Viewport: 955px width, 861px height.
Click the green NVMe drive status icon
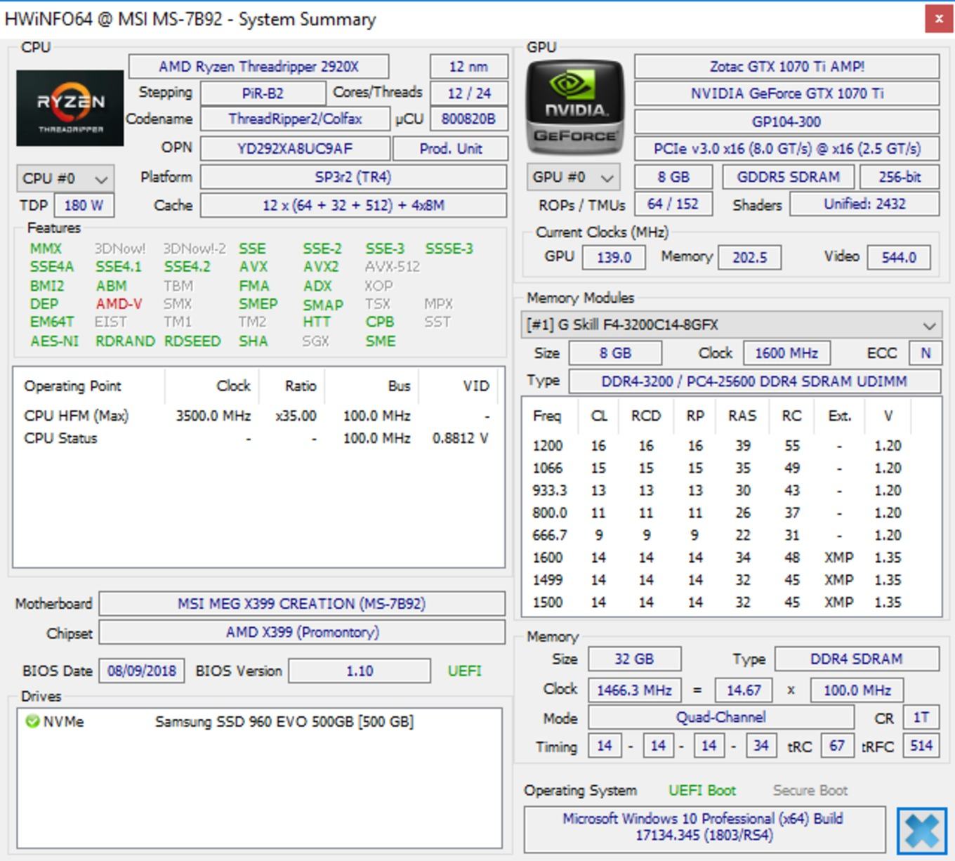pyautogui.click(x=32, y=721)
